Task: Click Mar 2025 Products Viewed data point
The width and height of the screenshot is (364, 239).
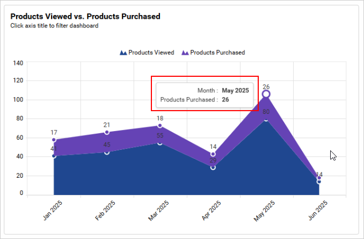Action: coord(160,143)
